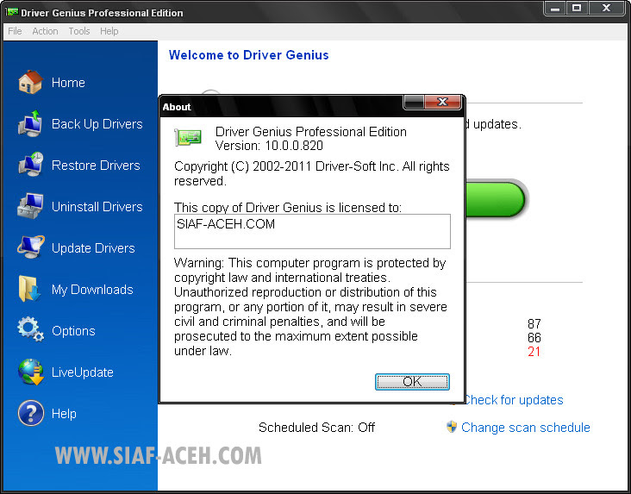This screenshot has height=494, width=631.
Task: Click the Options gears icon
Action: pyautogui.click(x=30, y=329)
